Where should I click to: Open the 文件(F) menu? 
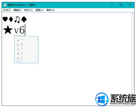point(7,10)
